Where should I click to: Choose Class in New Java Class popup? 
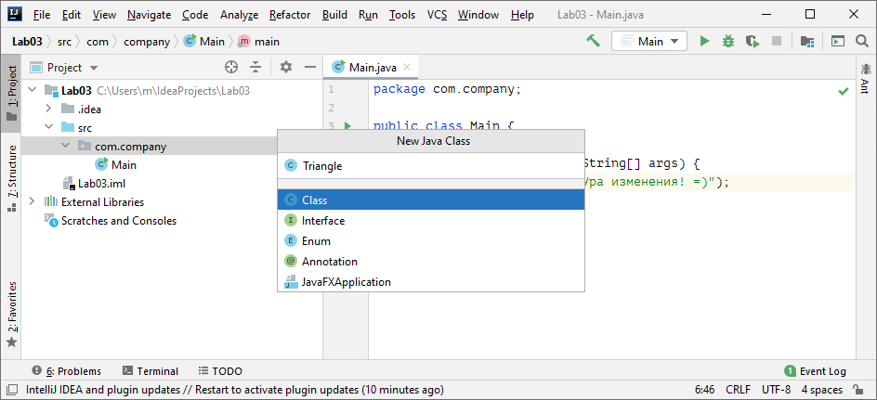(x=431, y=200)
